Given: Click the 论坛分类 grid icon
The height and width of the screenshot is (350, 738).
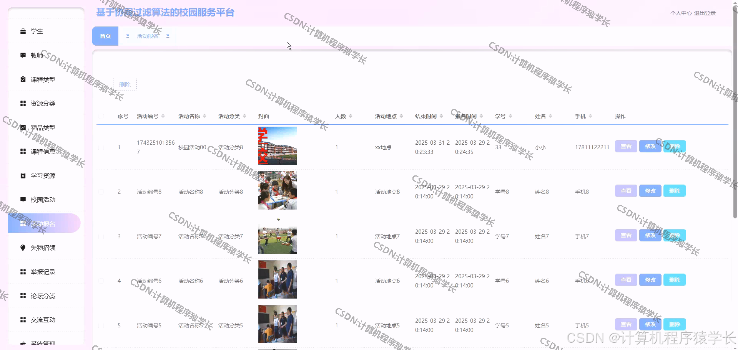Looking at the screenshot, I should point(23,296).
